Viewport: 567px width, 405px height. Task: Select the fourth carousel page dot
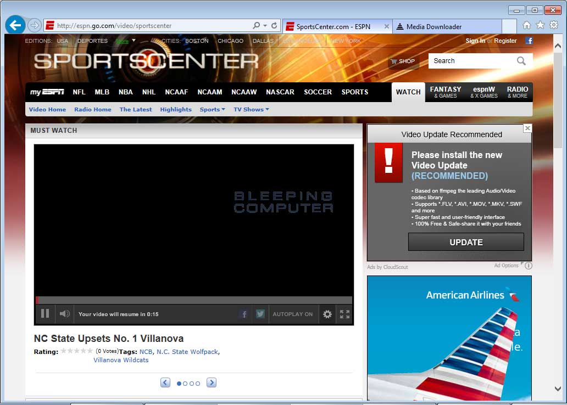(198, 384)
